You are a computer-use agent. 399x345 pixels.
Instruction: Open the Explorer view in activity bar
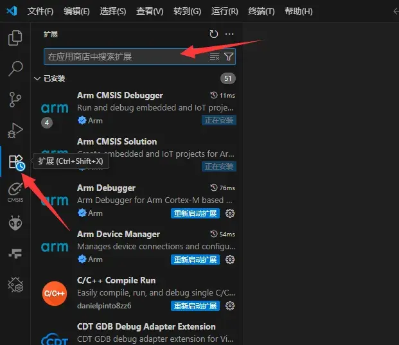pyautogui.click(x=15, y=38)
